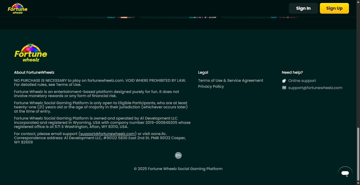Click the envelope icon beside support email

tap(284, 88)
